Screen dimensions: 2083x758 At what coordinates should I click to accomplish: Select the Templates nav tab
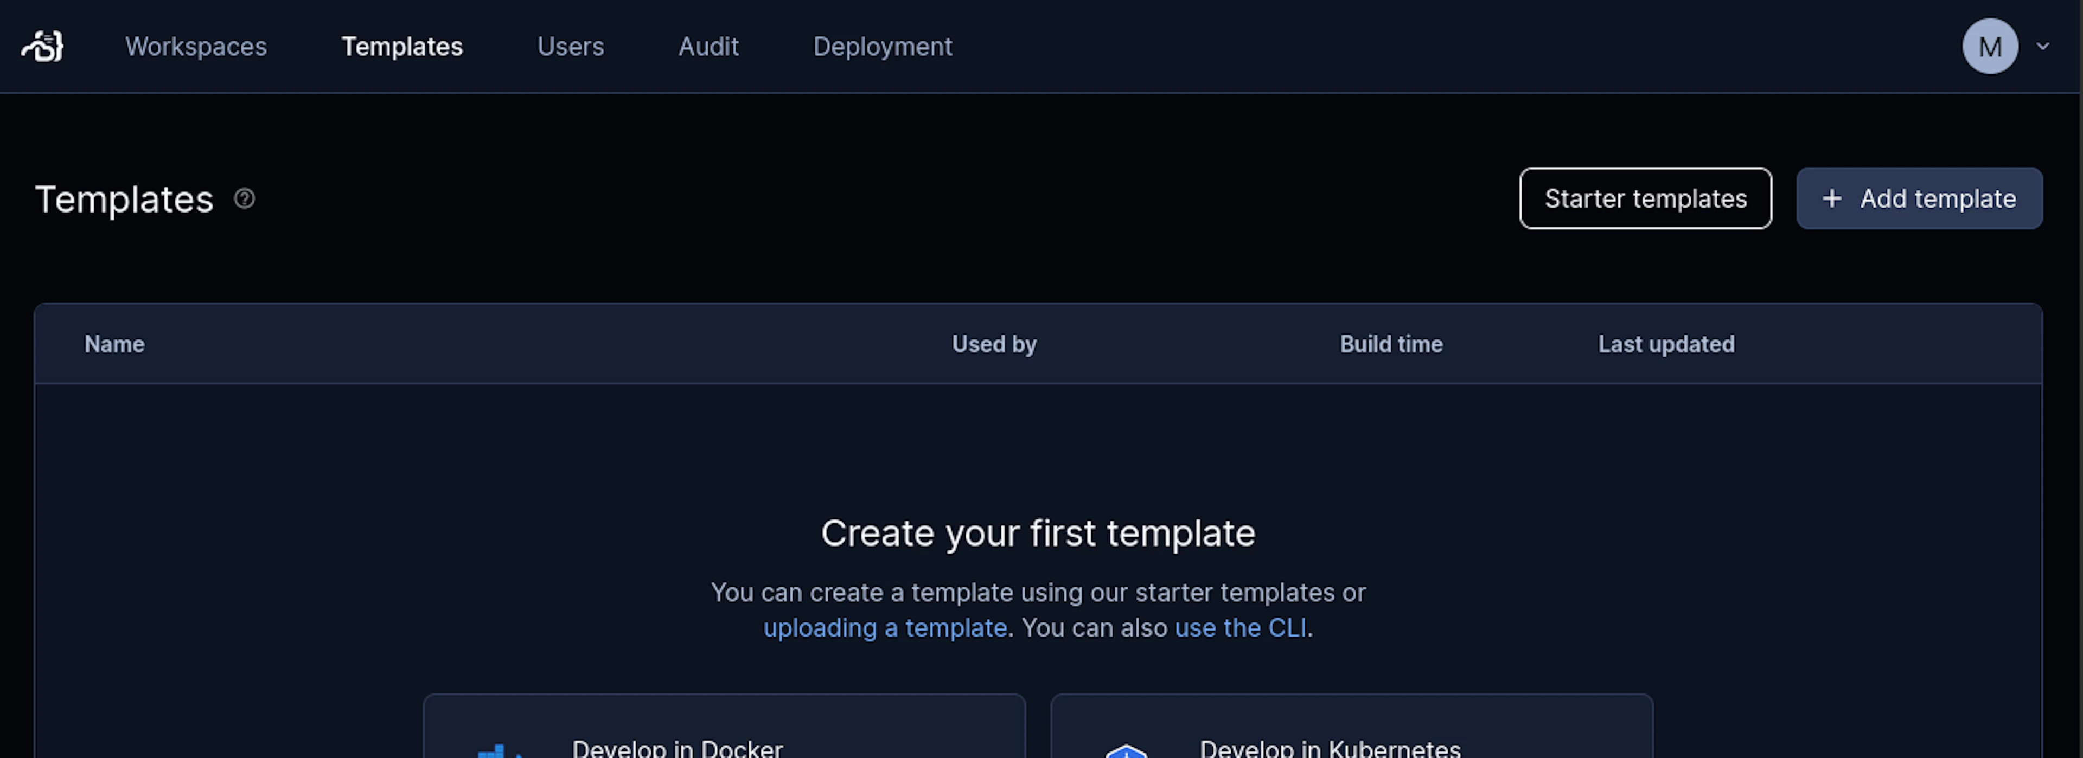pyautogui.click(x=402, y=46)
